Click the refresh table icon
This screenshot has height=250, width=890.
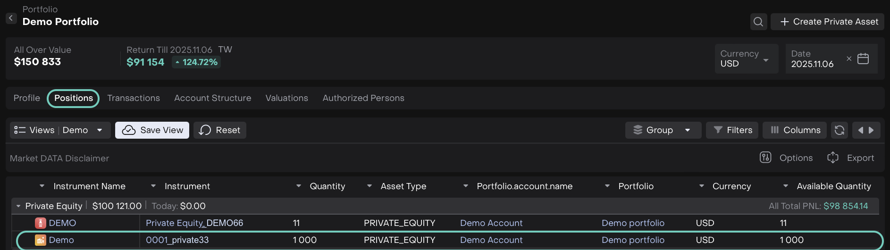pyautogui.click(x=839, y=130)
